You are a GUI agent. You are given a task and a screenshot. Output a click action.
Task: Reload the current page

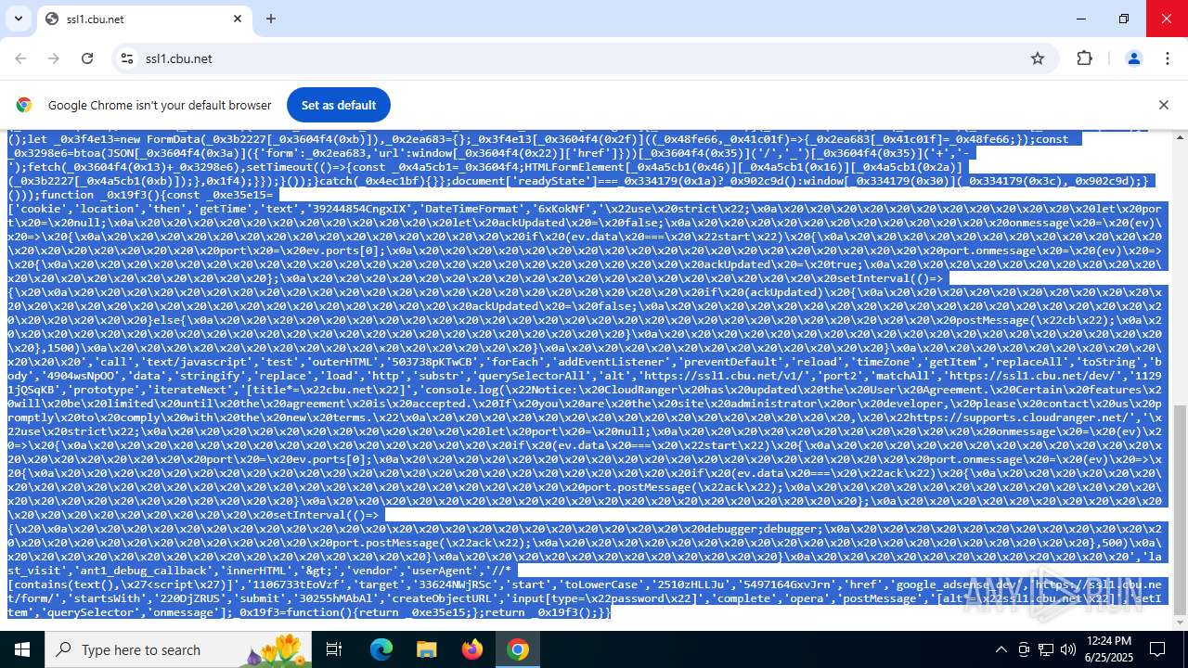coord(87,58)
